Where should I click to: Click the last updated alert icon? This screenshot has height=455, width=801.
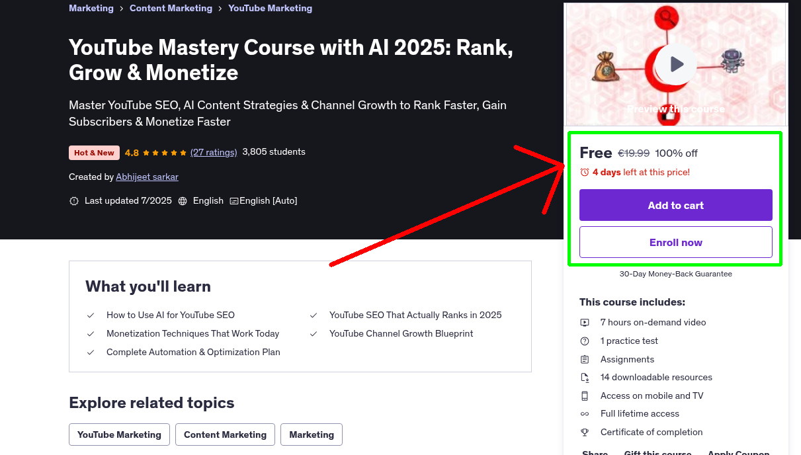tap(74, 201)
